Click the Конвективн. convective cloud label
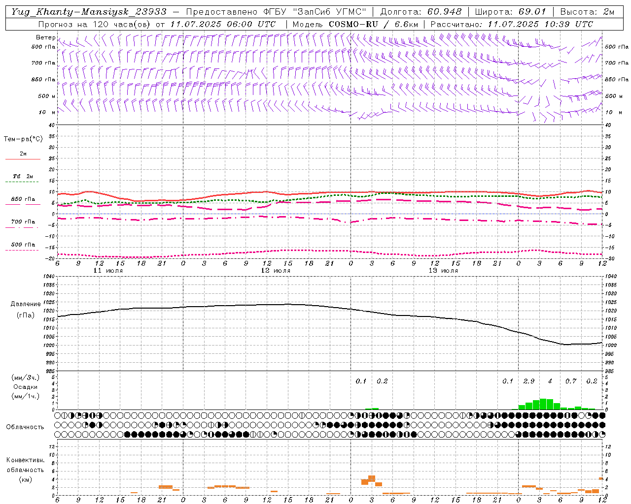The width and height of the screenshot is (631, 504). [25, 460]
